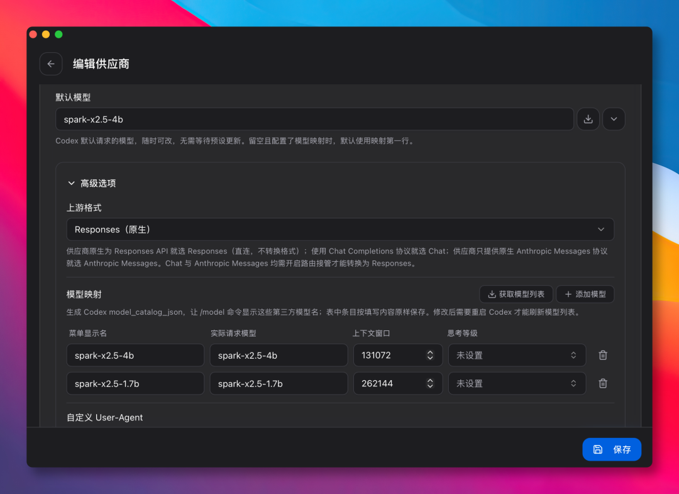Delete the spark-x2.5-4b mapping row
The image size is (679, 494).
click(x=603, y=356)
